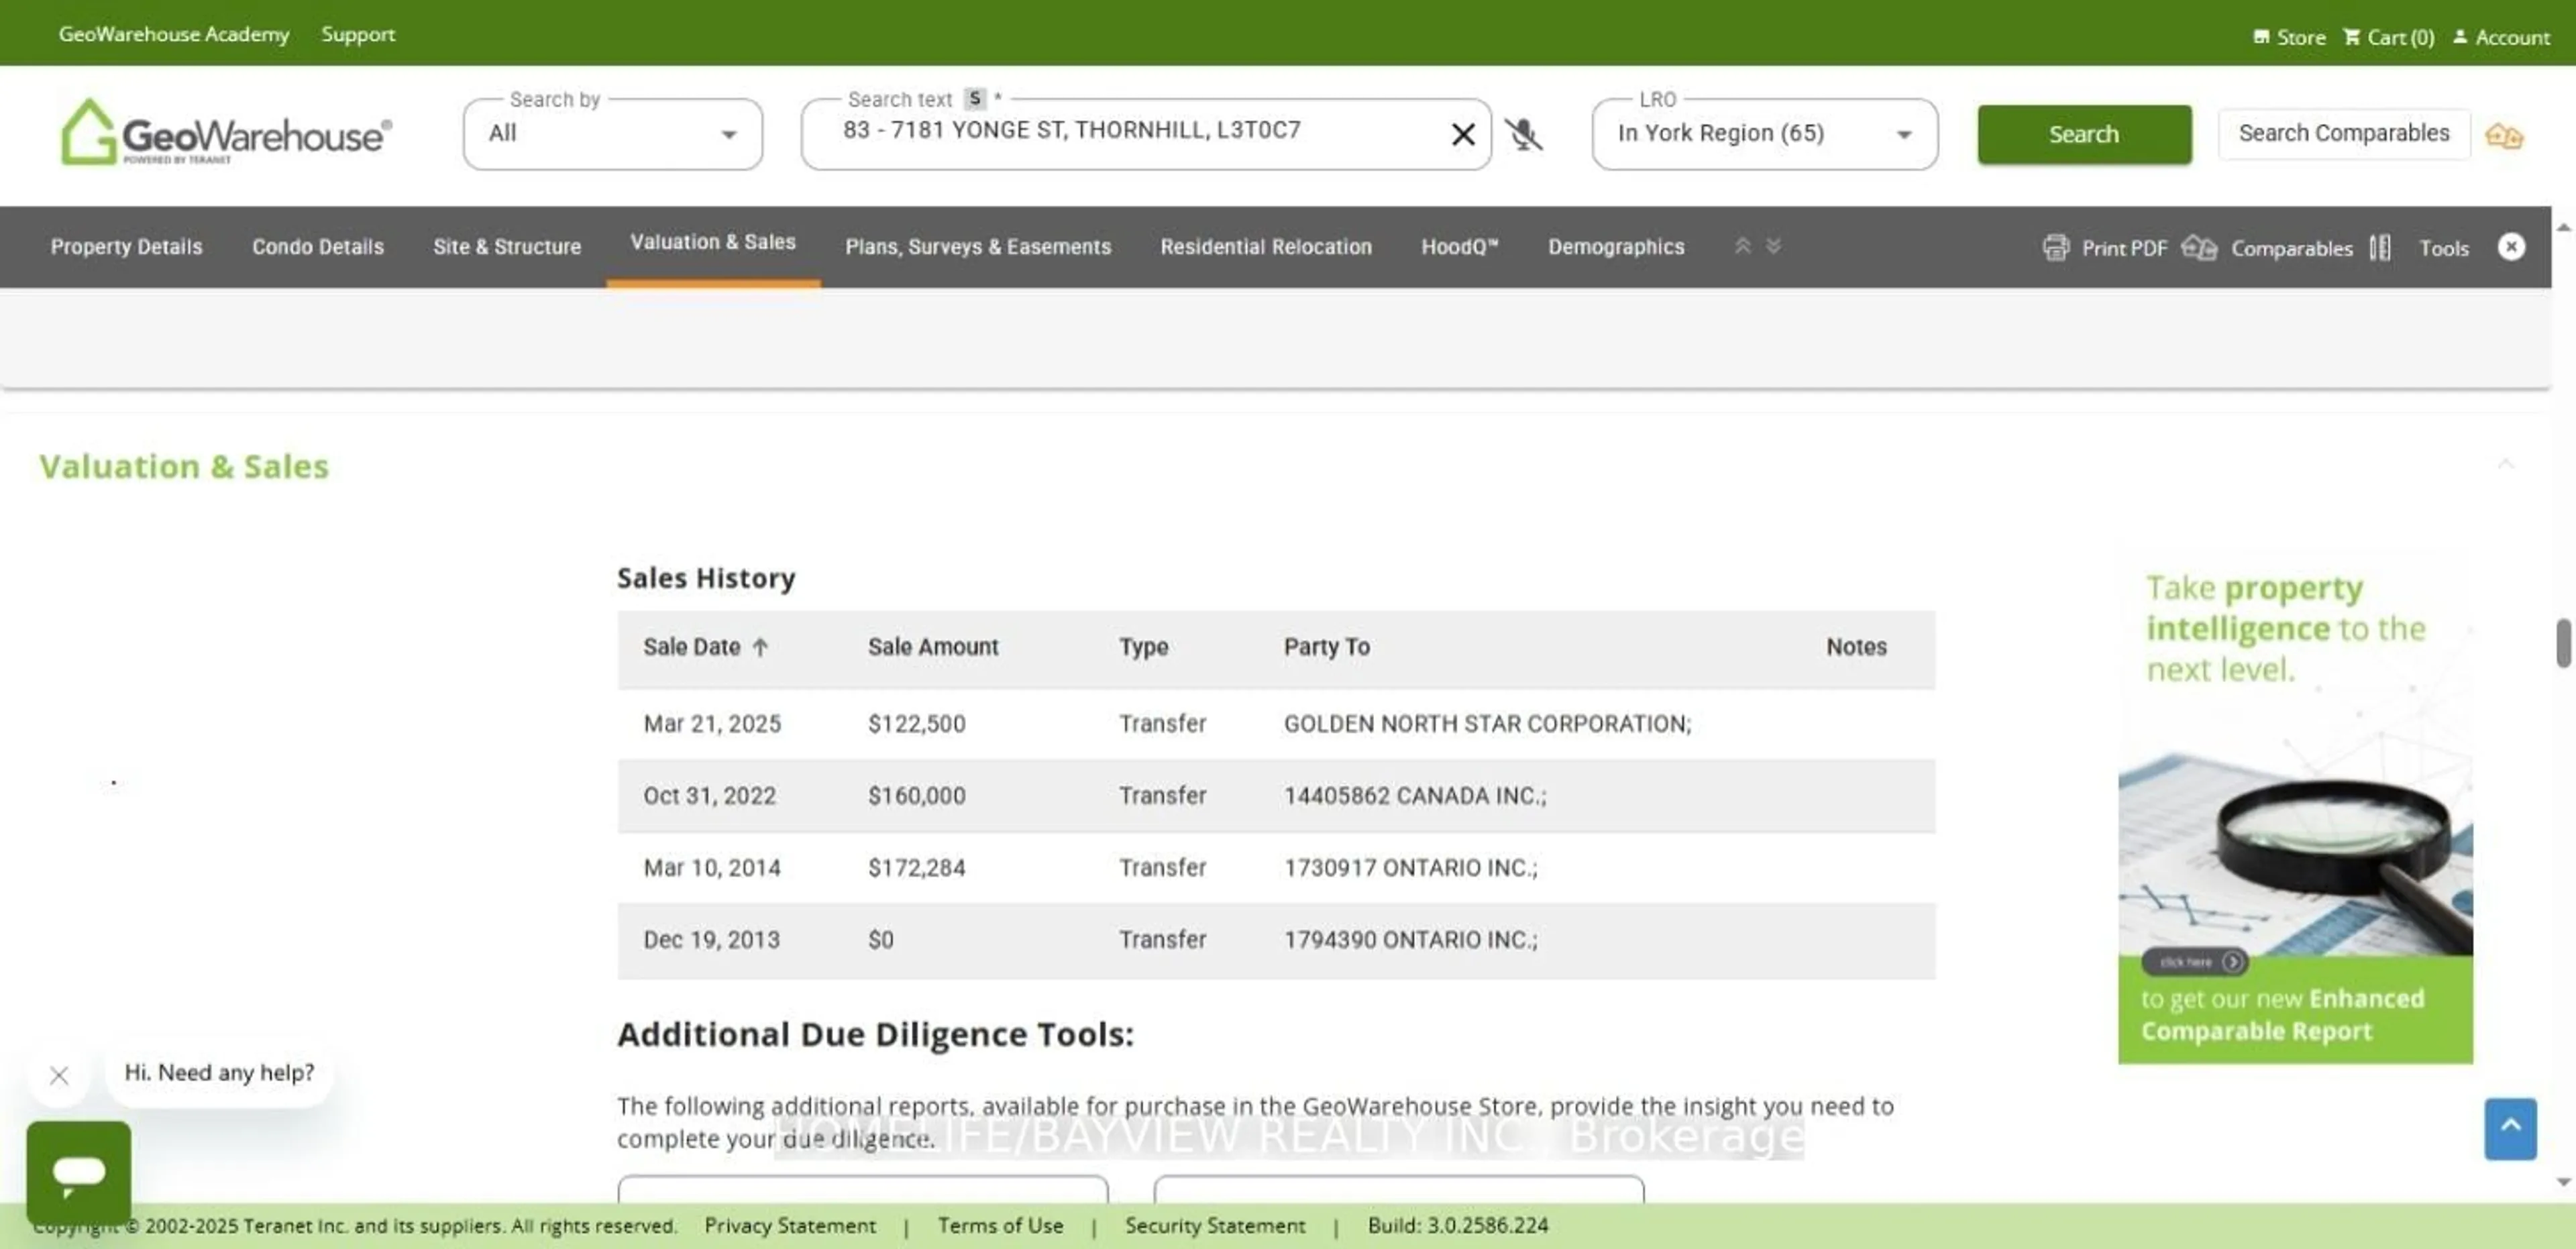Sort by Sale Date arrow icon
This screenshot has height=1249, width=2576.
760,647
